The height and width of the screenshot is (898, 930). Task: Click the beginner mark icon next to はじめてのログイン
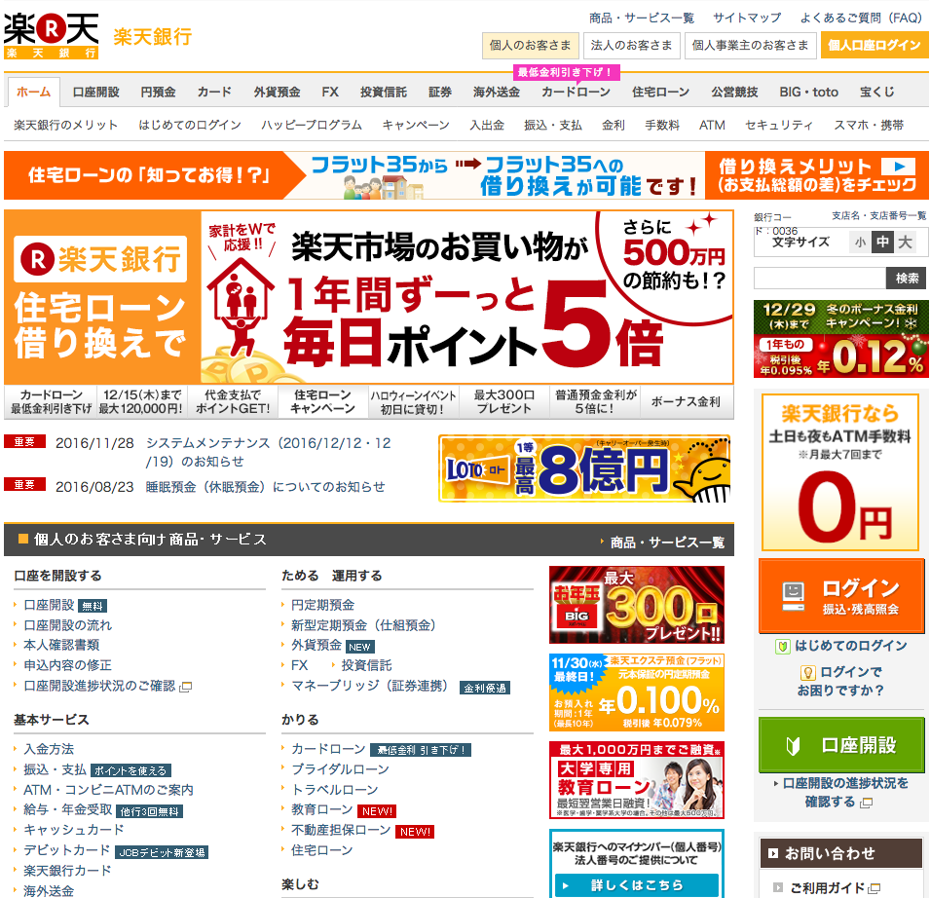tap(783, 647)
